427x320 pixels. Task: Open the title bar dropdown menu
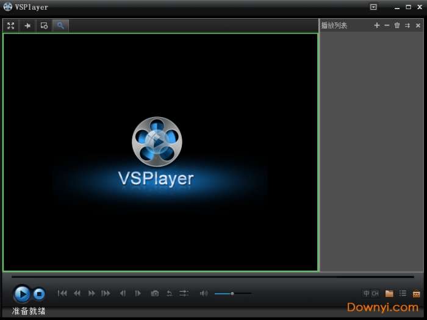click(x=373, y=7)
